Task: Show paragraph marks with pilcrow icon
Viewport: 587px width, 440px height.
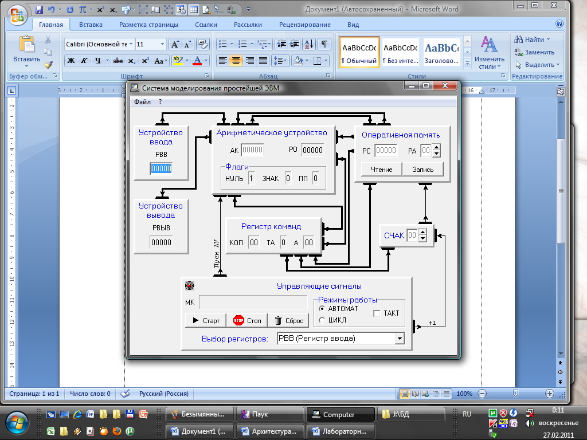Action: [324, 45]
